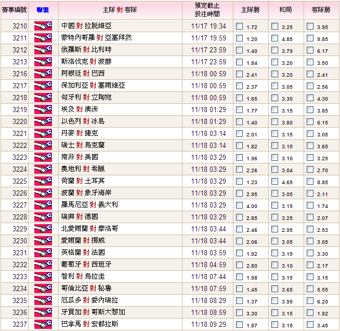Click the league icon for match 3220
Image resolution: width=340 pixels, height=331 pixels.
[x=43, y=121]
